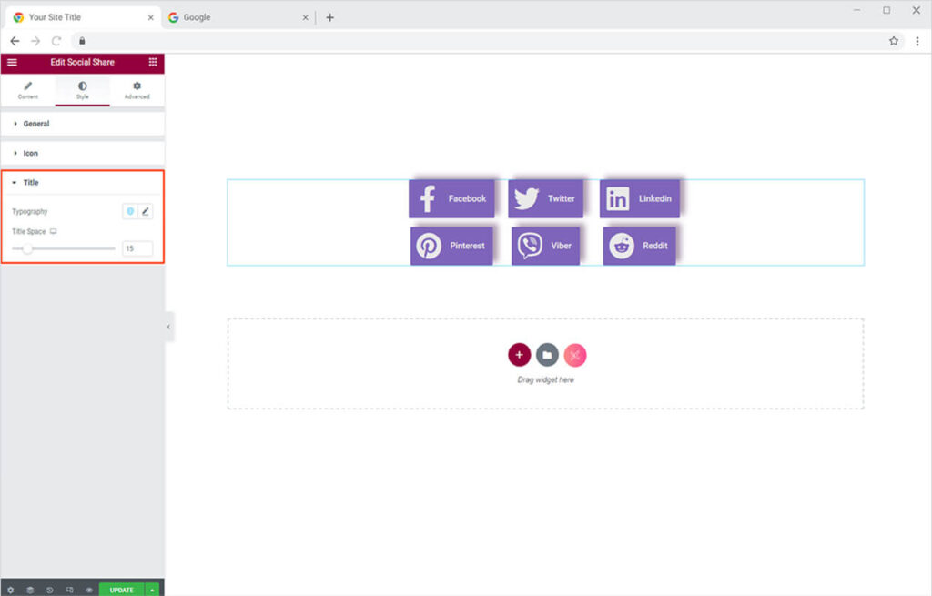Expand the Icon section
This screenshot has width=932, height=596.
point(31,153)
